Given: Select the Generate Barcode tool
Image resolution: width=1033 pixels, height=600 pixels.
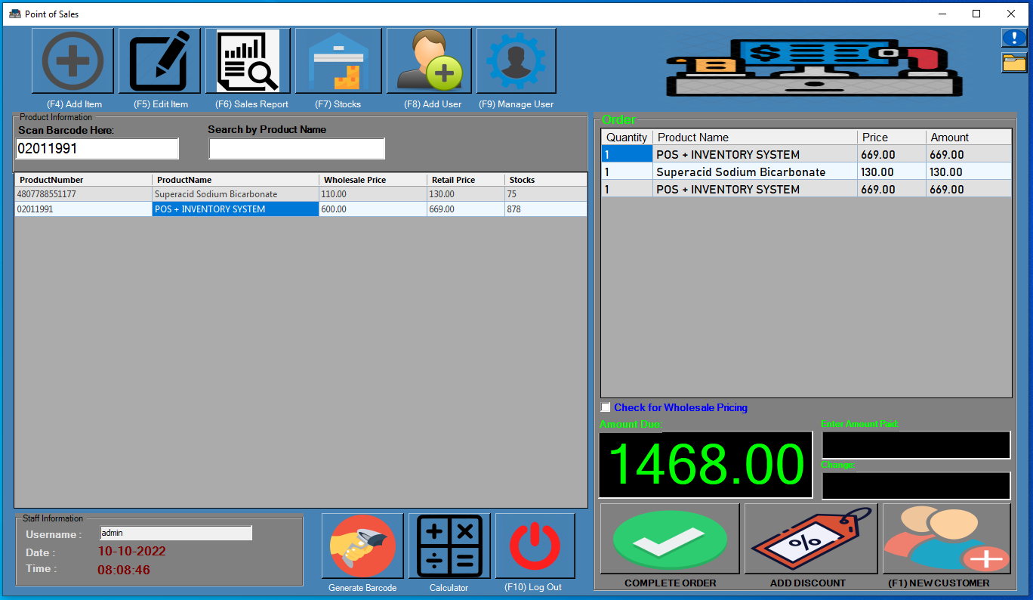Looking at the screenshot, I should click(362, 546).
